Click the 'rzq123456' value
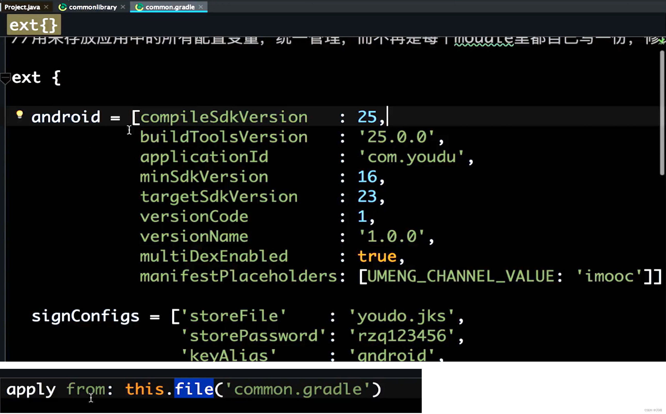The image size is (666, 414). [x=402, y=336]
